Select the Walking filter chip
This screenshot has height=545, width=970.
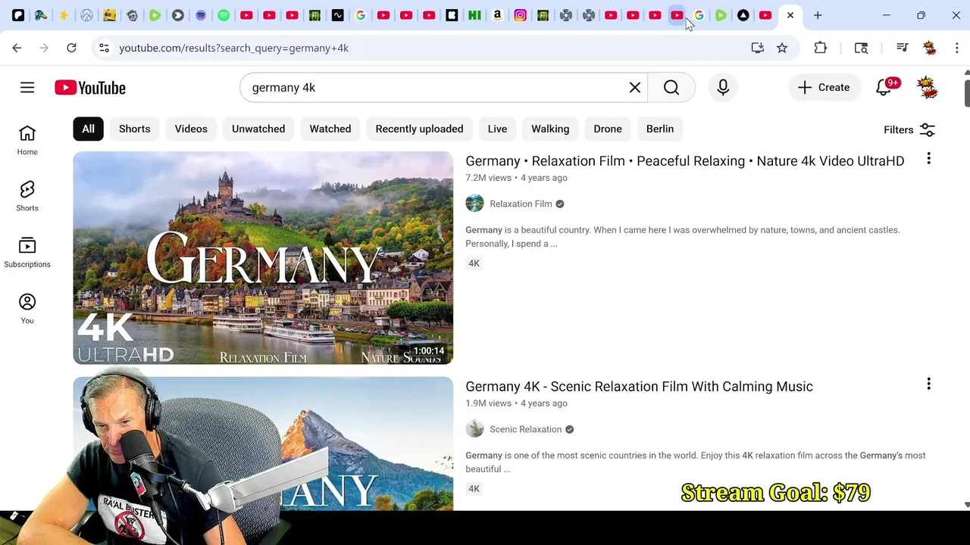coord(550,129)
